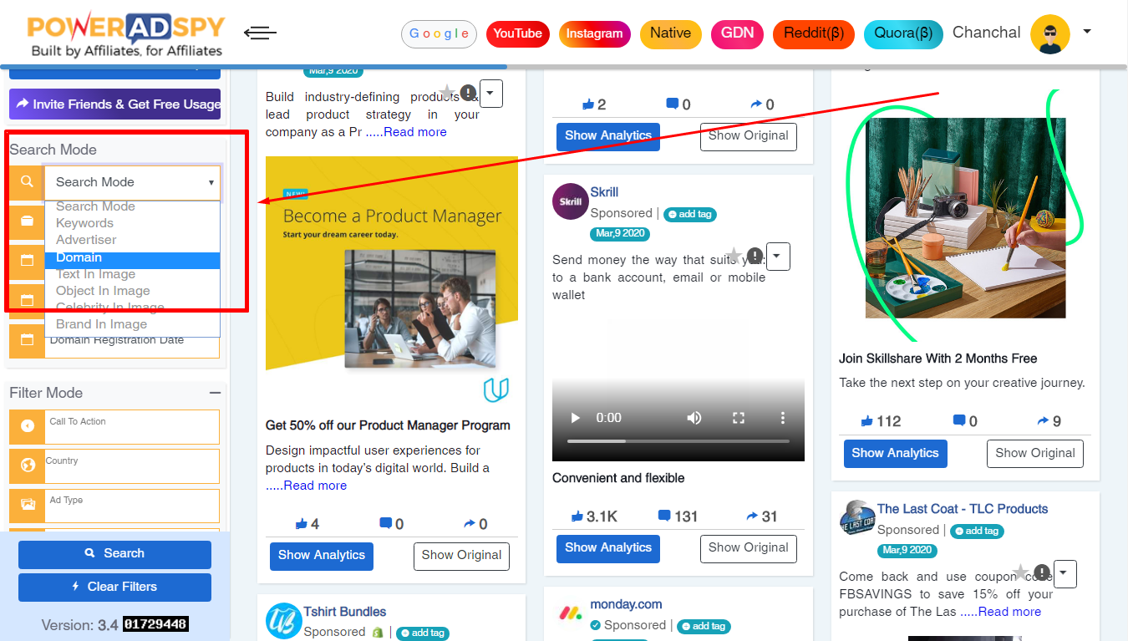1128x641 pixels.
Task: Click the Country globe icon
Action: (x=27, y=465)
